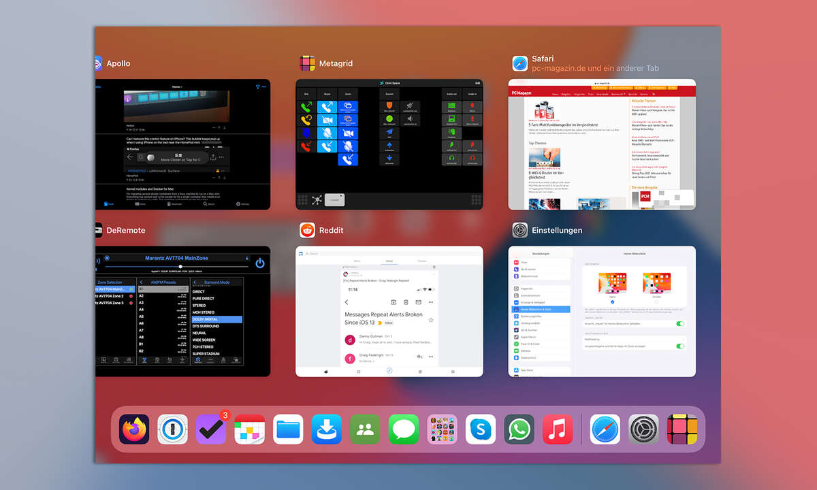Screen dimensions: 817x490
Task: Choose SUPER STADIUM surround mode
Action: 217,354
